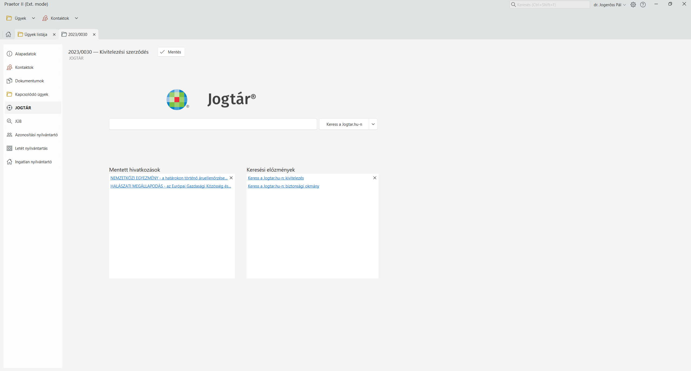Open Ingatlan nyilvántartó house icon
The image size is (691, 371).
(x=9, y=162)
